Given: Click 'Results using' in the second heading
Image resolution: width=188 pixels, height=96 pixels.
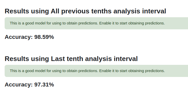Looking at the screenshot, I should point(27,59).
